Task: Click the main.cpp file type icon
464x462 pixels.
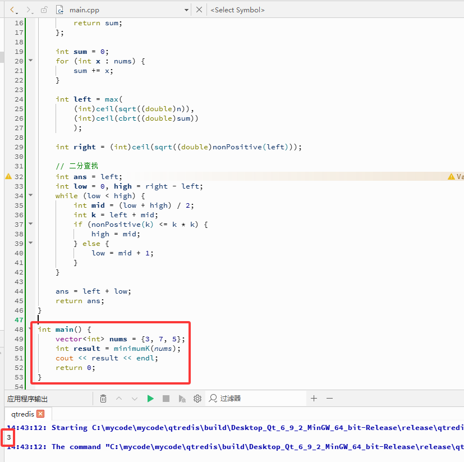Action: click(60, 10)
